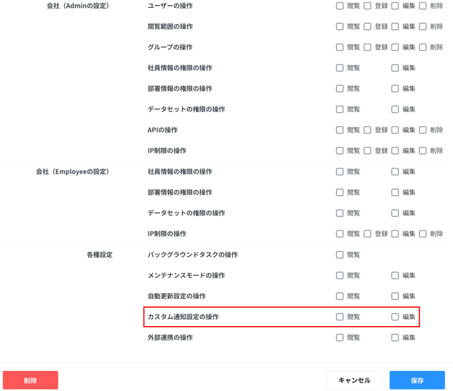Check 閲覧 for バックグラウンドタスクの操作

click(x=339, y=255)
